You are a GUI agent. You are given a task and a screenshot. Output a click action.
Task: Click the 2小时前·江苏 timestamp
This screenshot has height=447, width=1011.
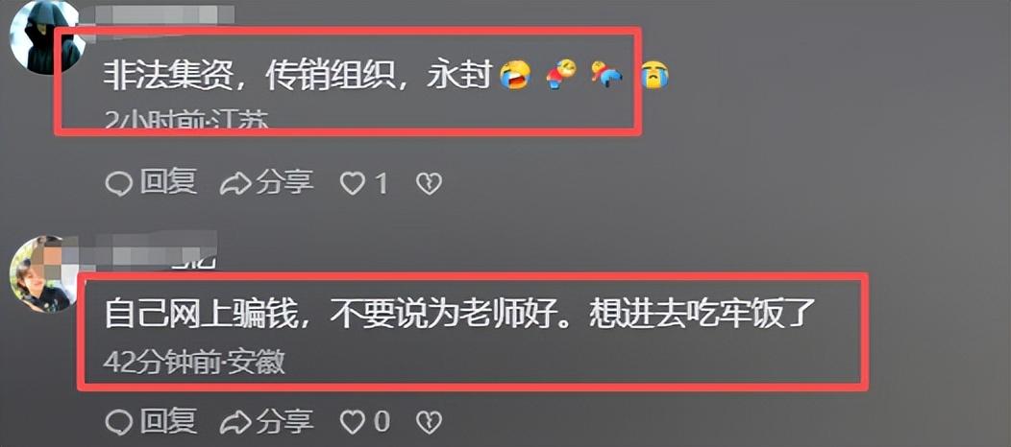pos(185,119)
